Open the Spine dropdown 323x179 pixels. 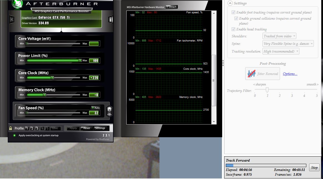(288, 43)
